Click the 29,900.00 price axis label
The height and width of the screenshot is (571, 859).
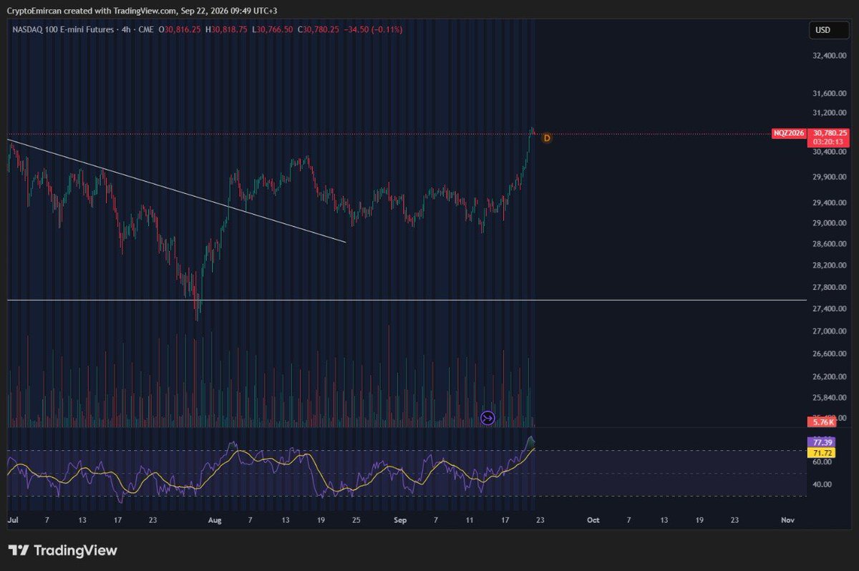830,177
